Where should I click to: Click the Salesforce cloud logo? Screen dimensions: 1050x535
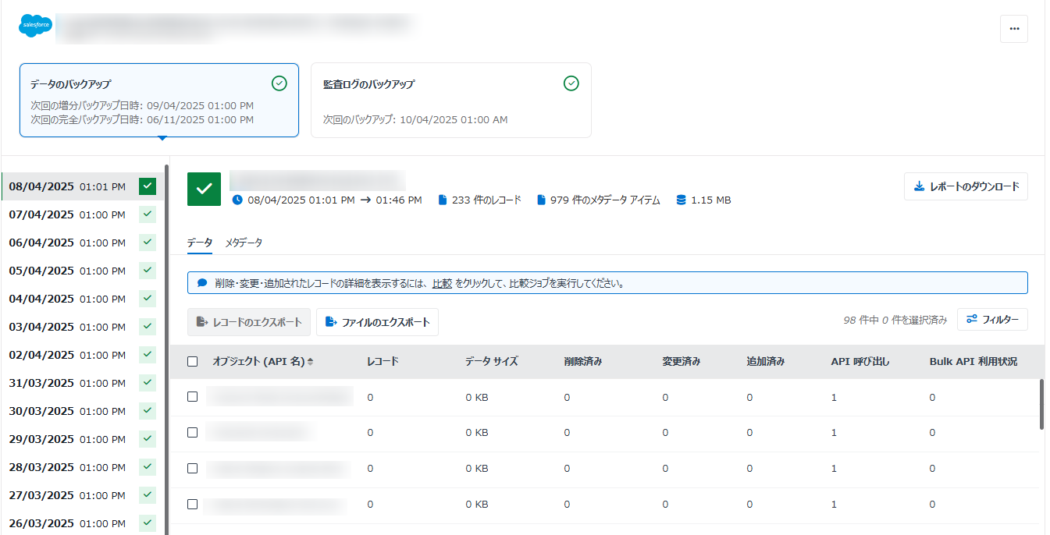click(34, 26)
